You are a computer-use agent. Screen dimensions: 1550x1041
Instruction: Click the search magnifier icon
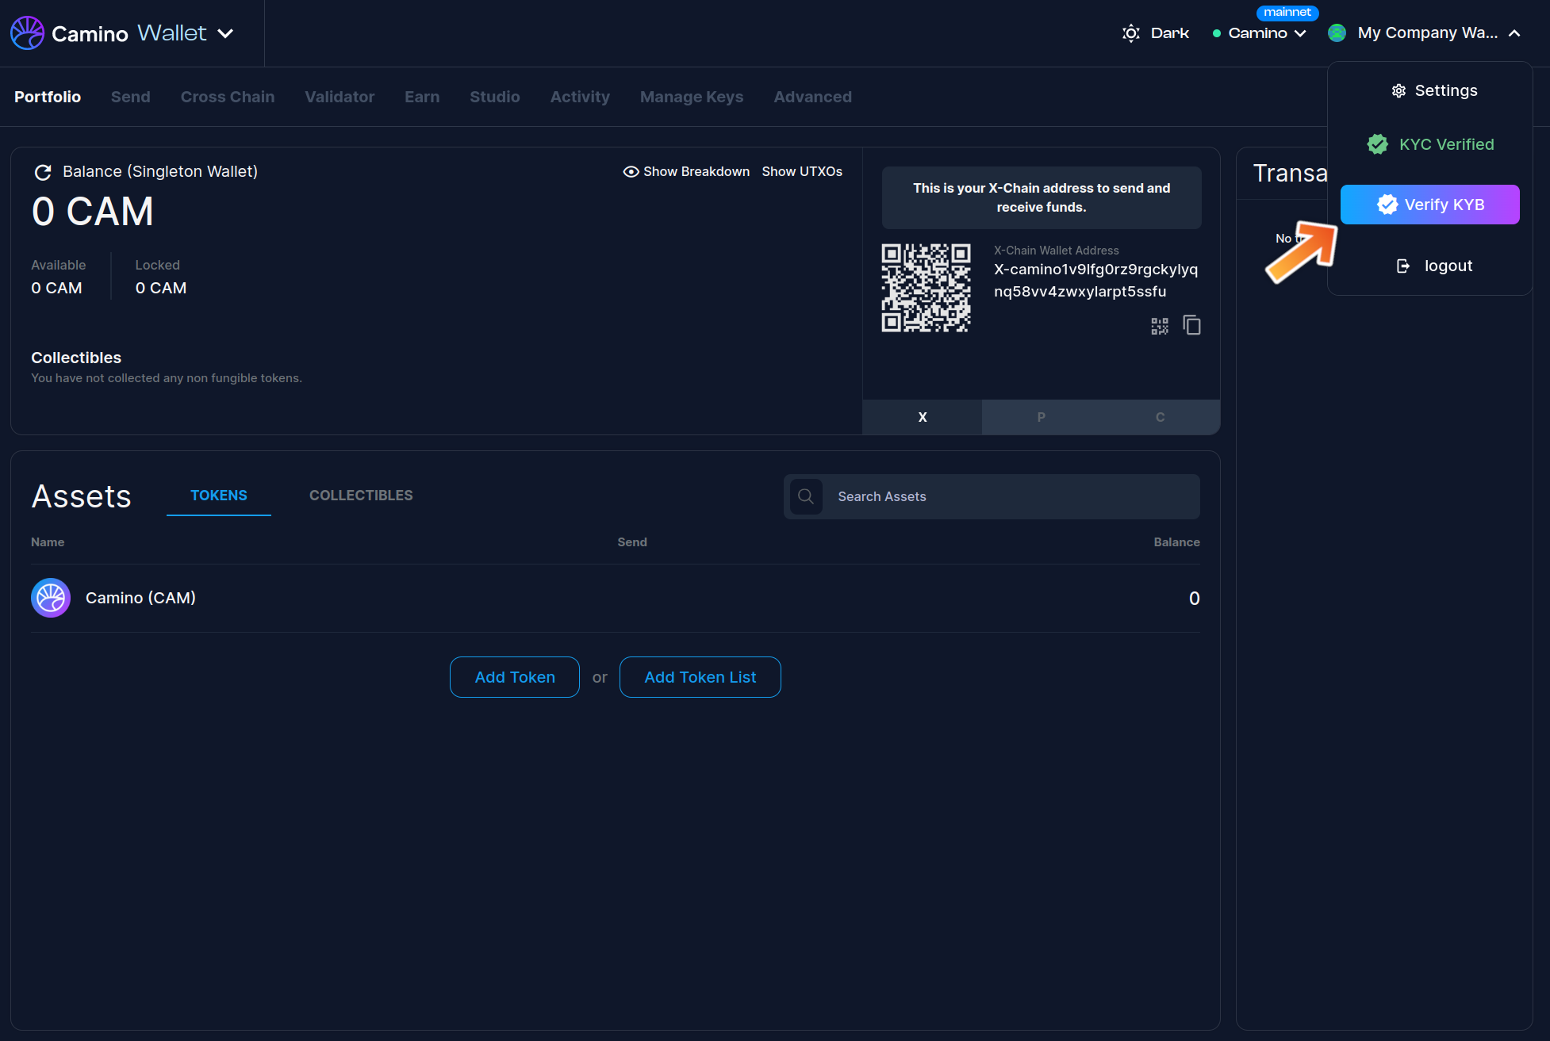coord(806,496)
